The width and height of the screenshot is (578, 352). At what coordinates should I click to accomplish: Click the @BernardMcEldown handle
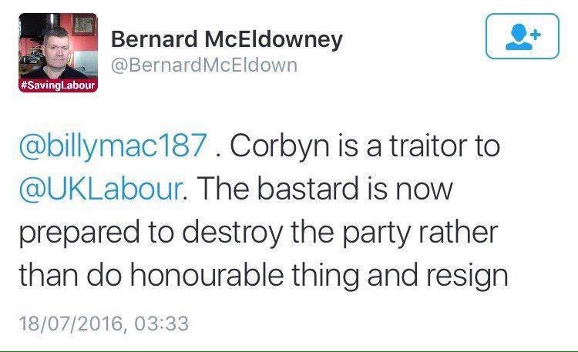(204, 65)
